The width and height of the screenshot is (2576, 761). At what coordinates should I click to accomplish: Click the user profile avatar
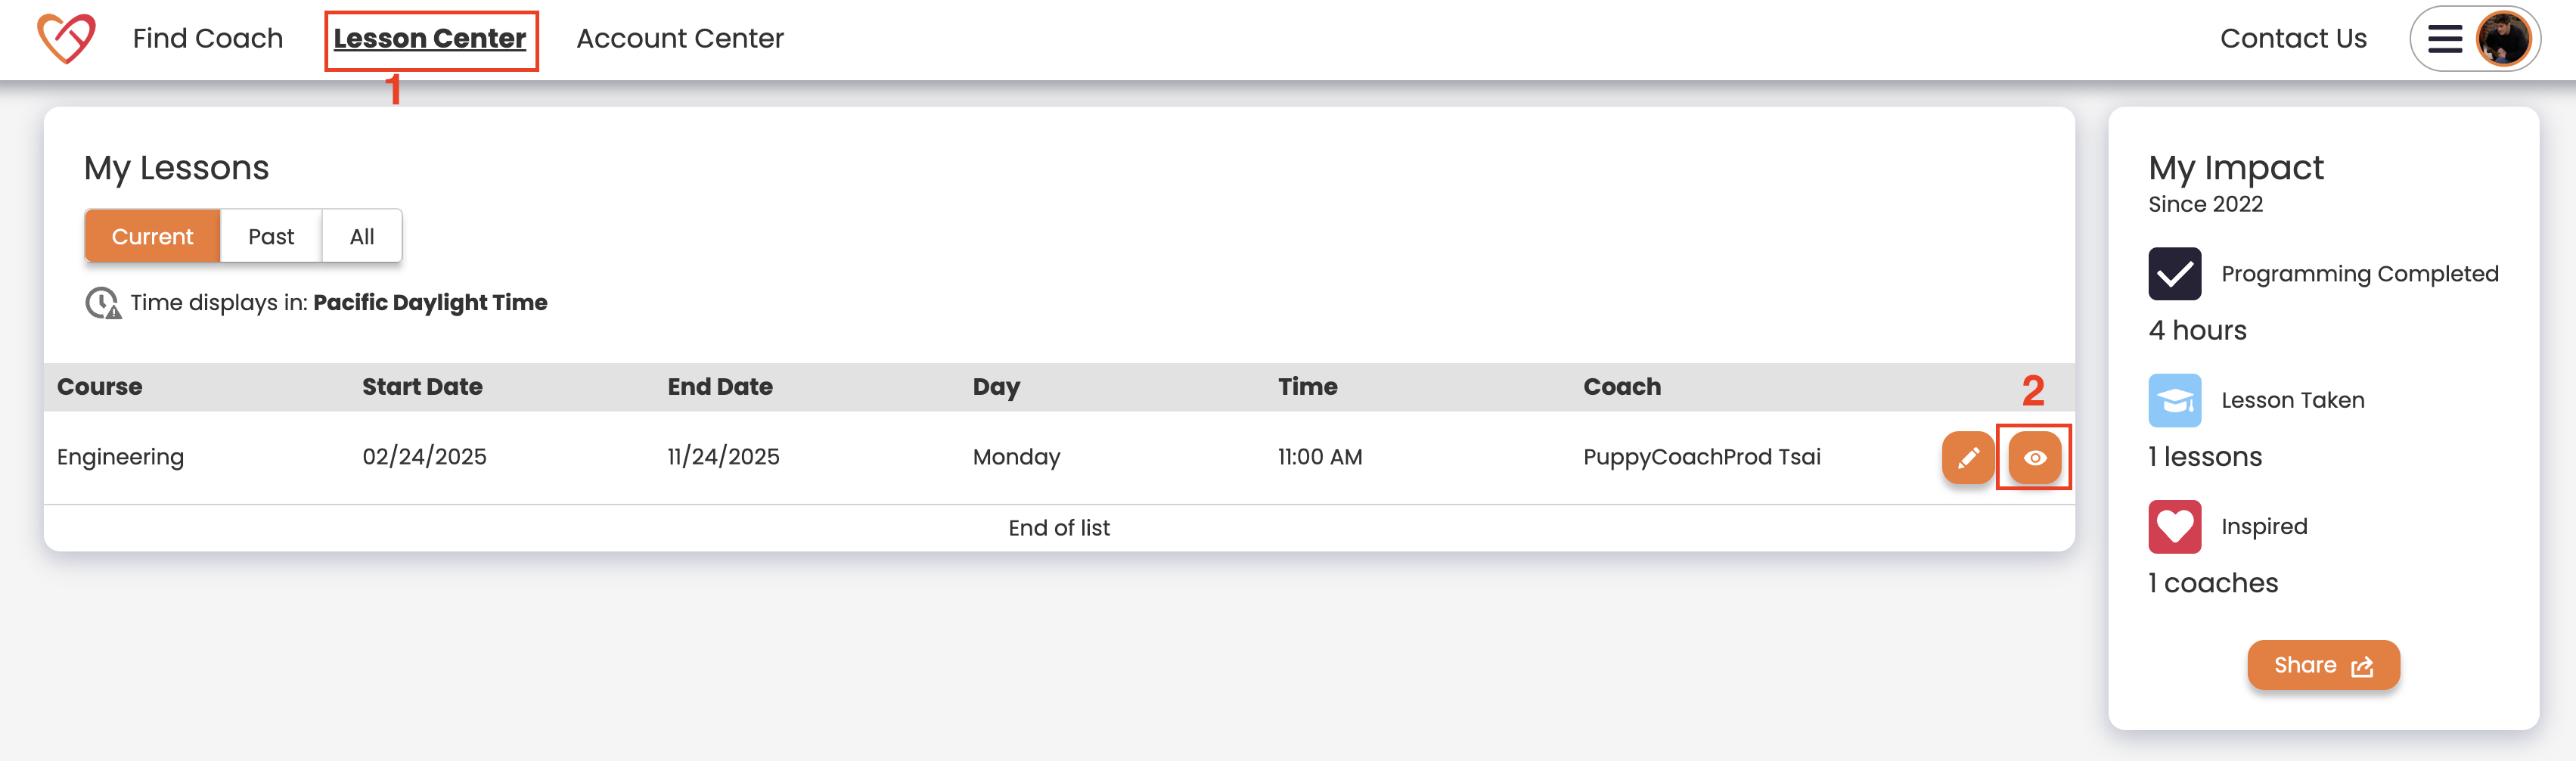2502,39
